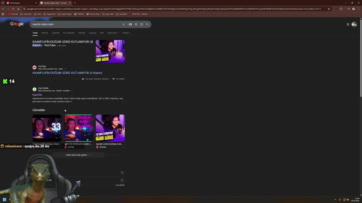The image size is (362, 203).
Task: Select the Tümü search tab
Action: (35, 33)
